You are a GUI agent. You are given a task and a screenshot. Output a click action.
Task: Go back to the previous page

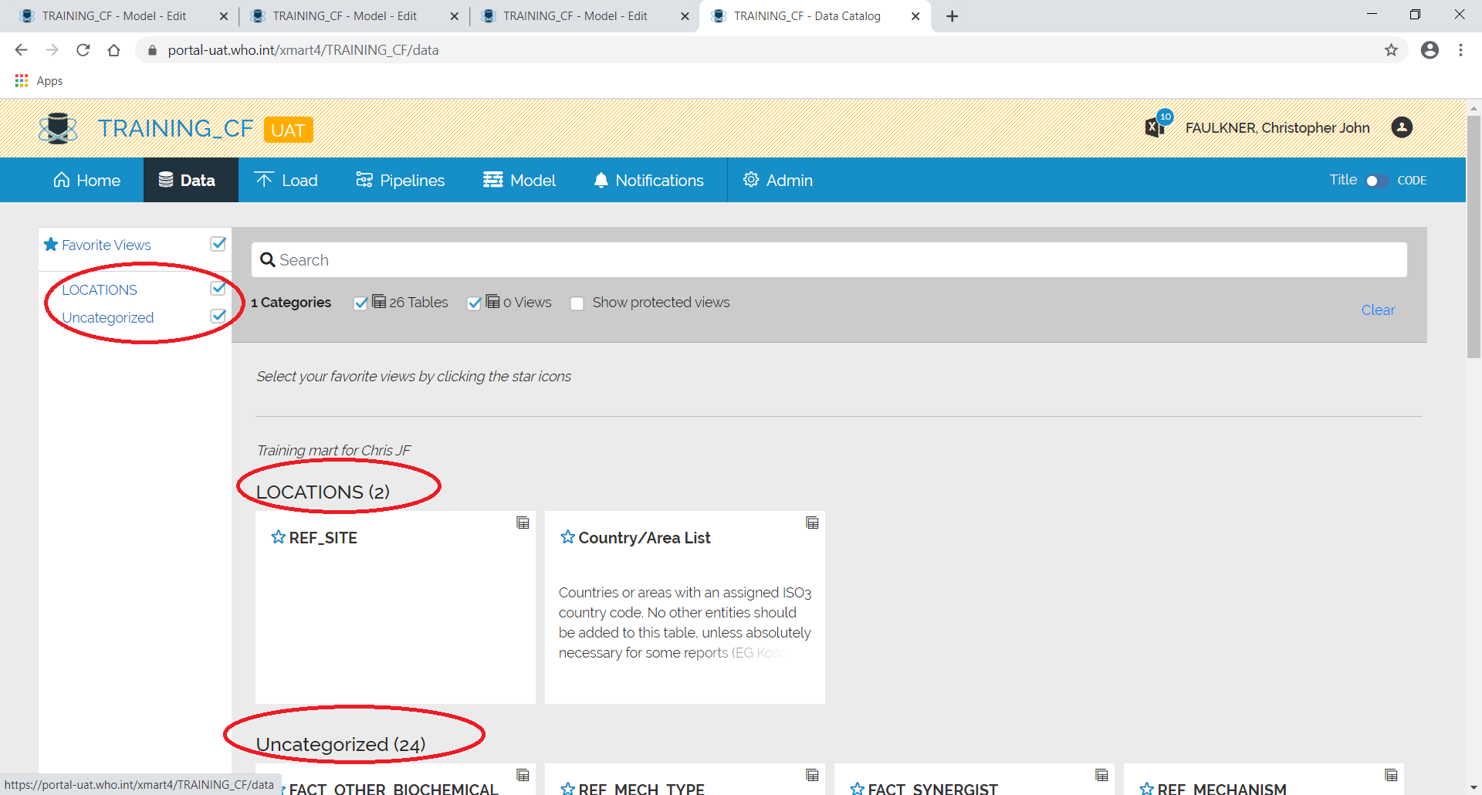point(21,50)
